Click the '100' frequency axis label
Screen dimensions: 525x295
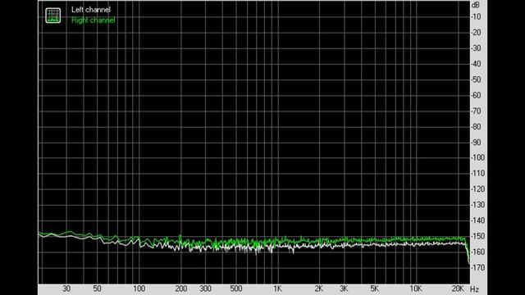[139, 288]
